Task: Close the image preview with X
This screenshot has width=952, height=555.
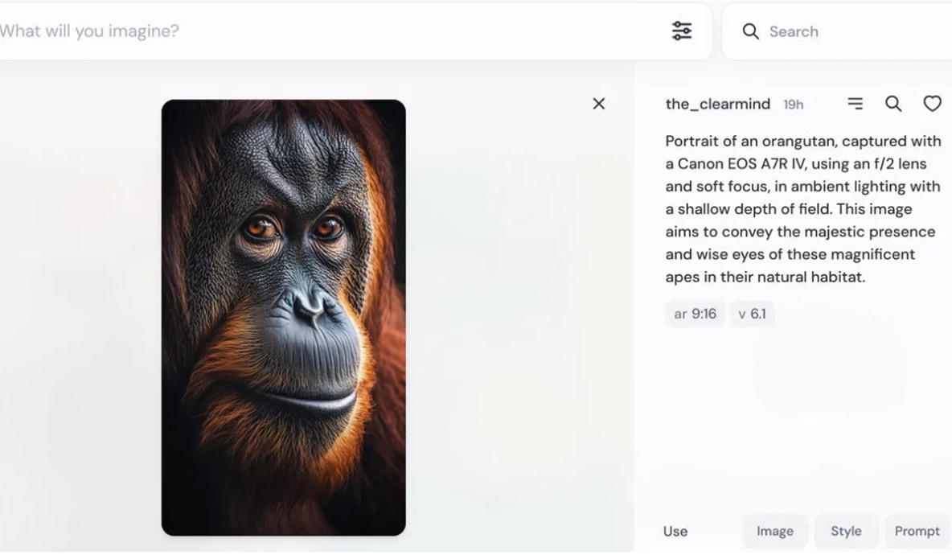Action: (599, 104)
